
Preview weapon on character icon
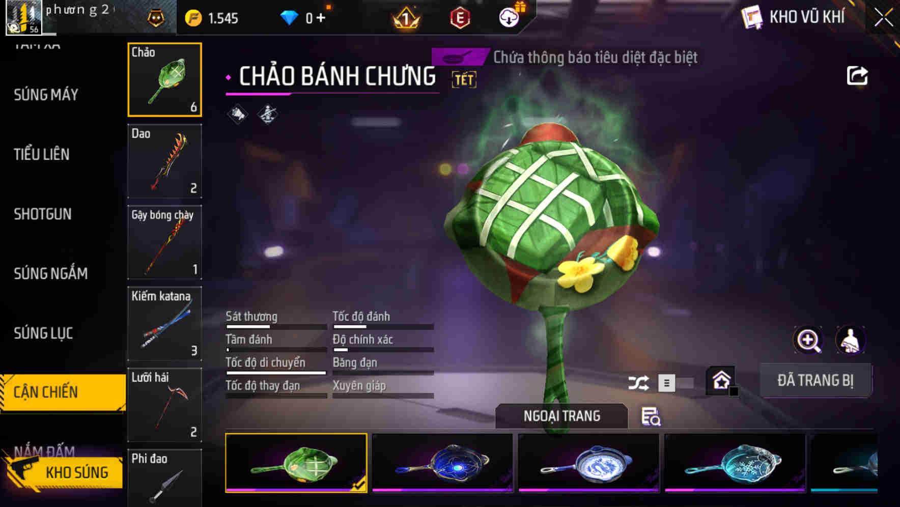pyautogui.click(x=850, y=340)
